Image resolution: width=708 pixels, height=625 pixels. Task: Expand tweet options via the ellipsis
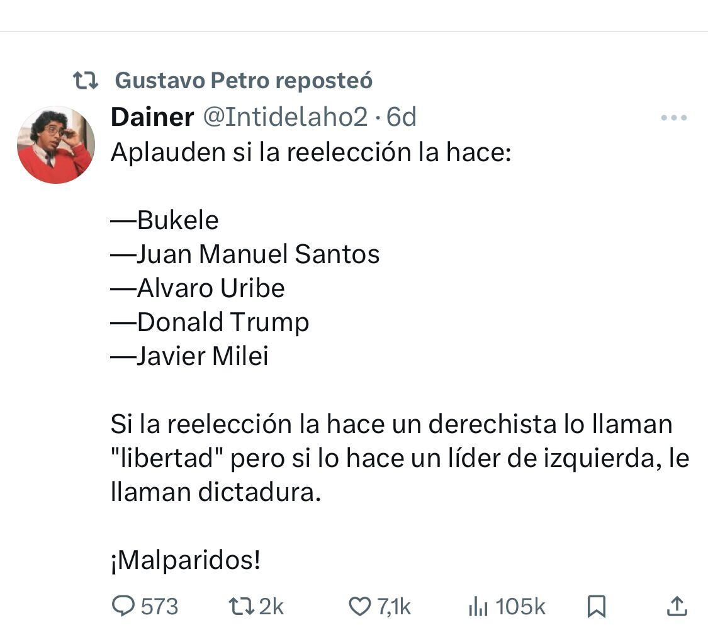tap(675, 116)
